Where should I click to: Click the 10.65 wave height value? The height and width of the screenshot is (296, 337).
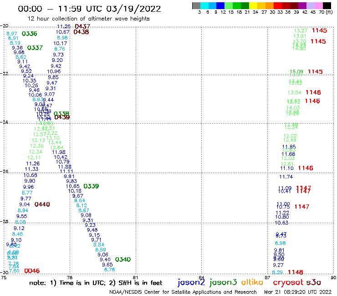click(x=73, y=186)
